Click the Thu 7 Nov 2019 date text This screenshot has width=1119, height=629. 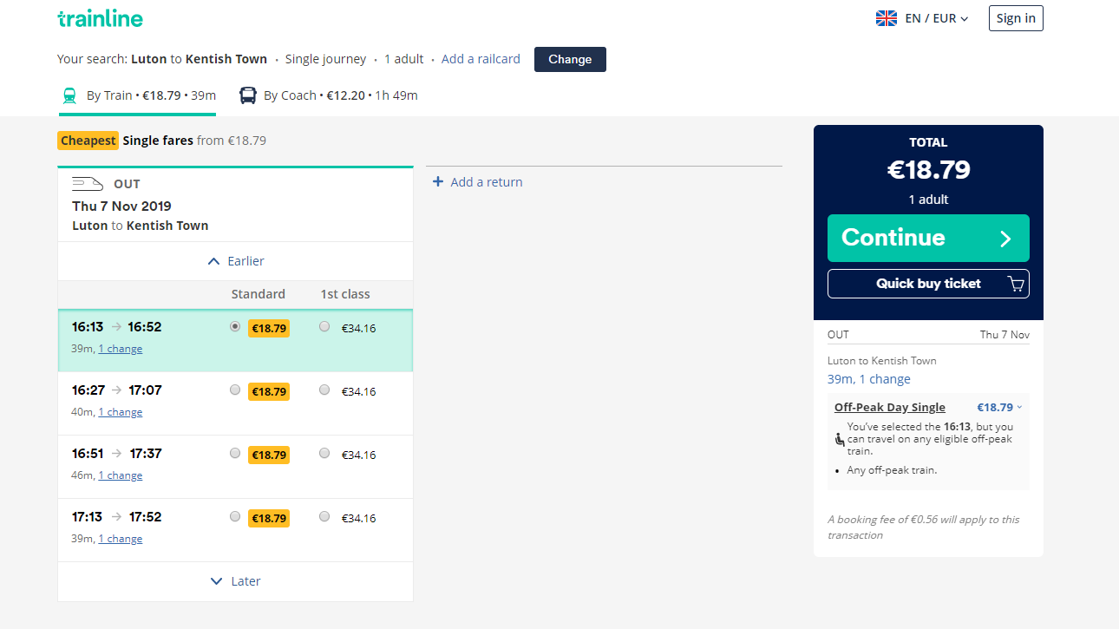click(x=121, y=206)
